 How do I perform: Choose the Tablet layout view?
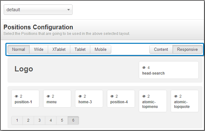coord(80,50)
